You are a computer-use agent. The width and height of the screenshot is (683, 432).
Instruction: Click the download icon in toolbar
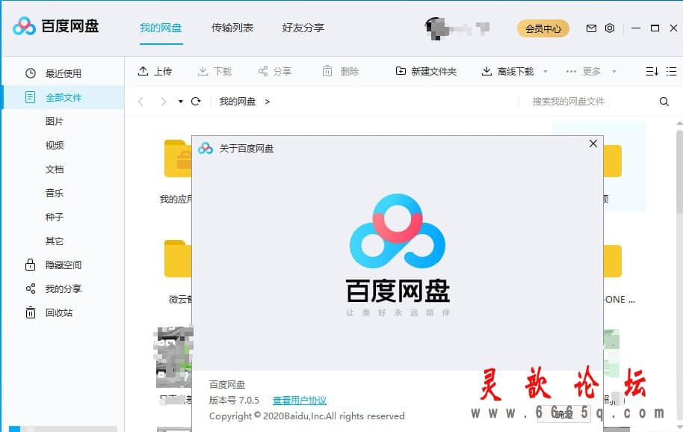click(x=203, y=71)
